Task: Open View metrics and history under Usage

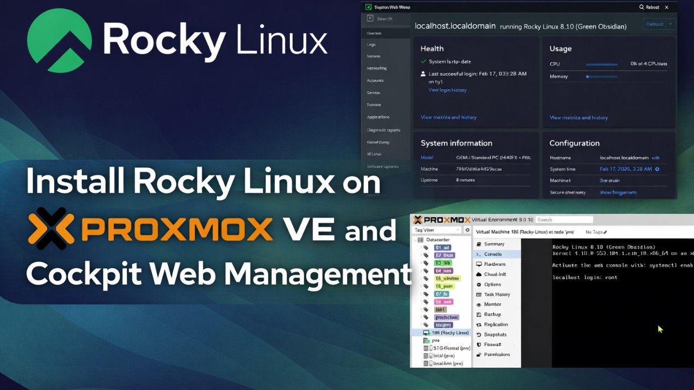Action: click(579, 118)
